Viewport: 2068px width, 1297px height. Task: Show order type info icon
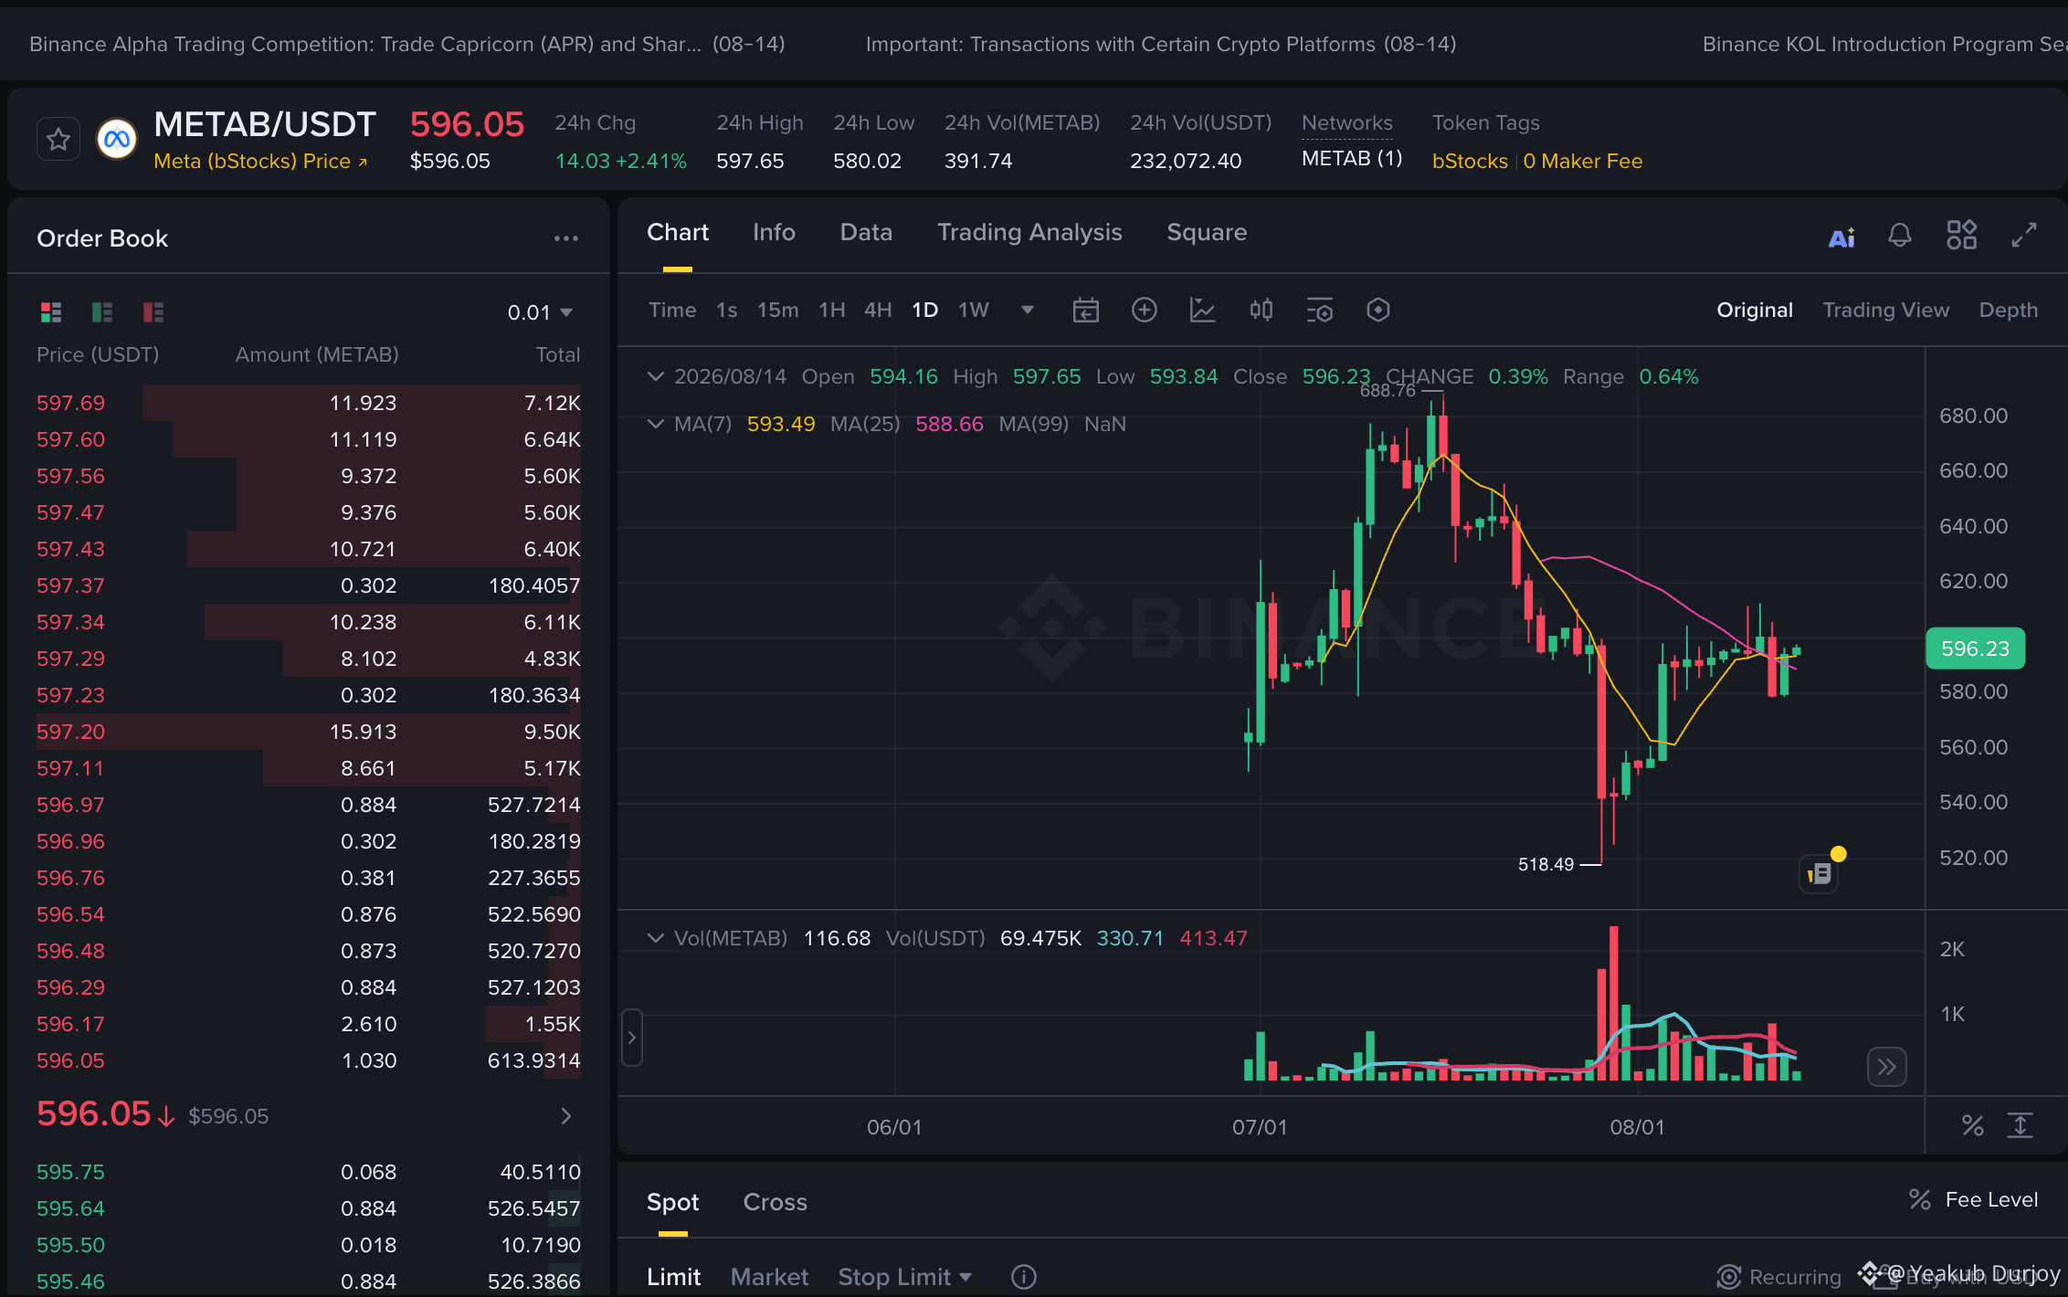1024,1277
